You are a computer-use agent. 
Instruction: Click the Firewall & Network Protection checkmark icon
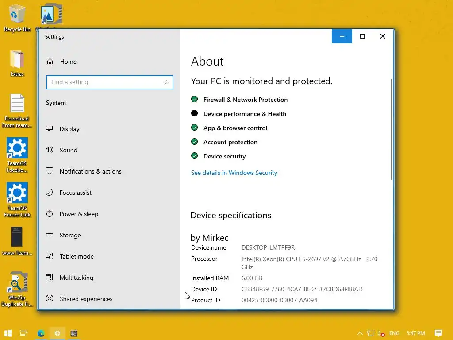195,99
